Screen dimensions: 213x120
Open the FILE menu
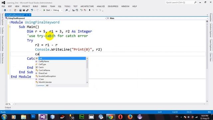3,6
